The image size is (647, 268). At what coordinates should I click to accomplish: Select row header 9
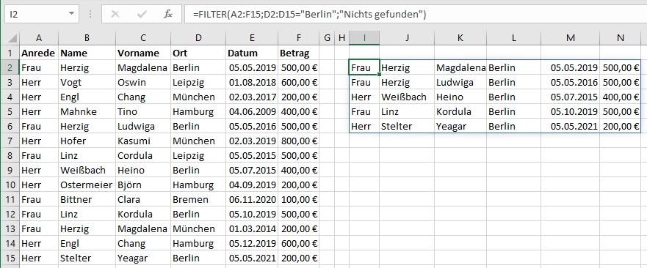10,171
